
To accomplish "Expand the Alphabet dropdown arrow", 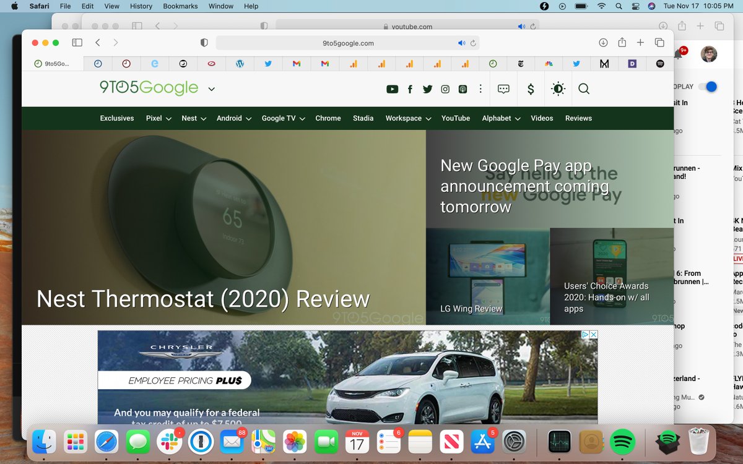I will tap(518, 119).
